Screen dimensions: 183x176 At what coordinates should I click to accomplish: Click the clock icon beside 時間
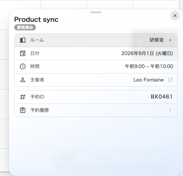tap(23, 67)
